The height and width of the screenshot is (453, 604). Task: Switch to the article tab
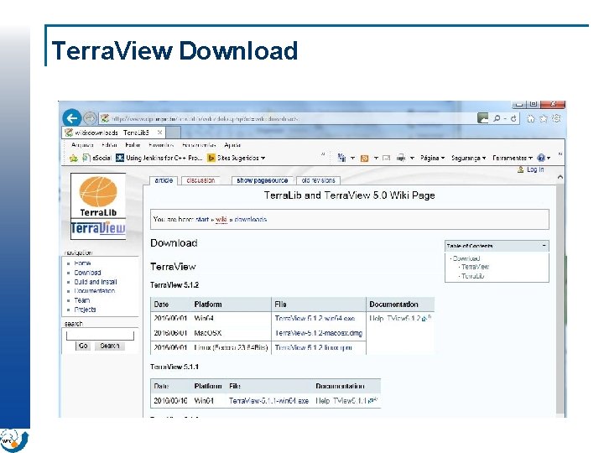[164, 180]
